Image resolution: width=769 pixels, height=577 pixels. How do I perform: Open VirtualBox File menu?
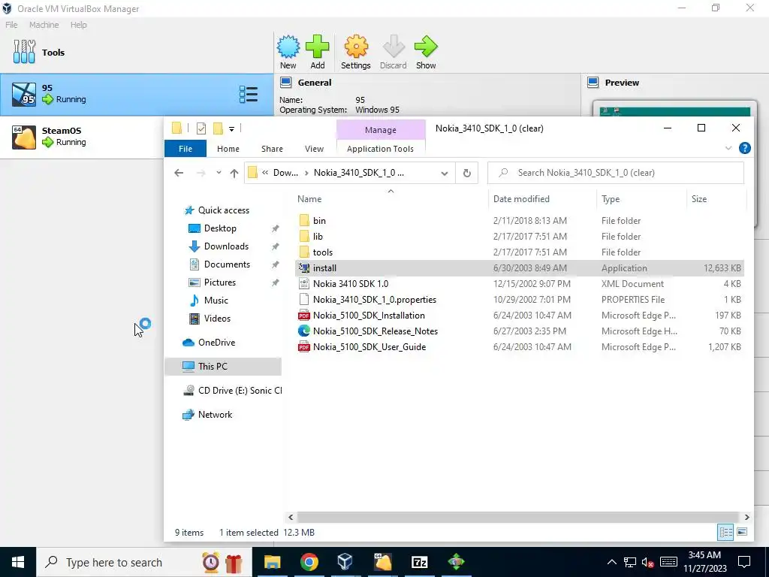click(11, 25)
